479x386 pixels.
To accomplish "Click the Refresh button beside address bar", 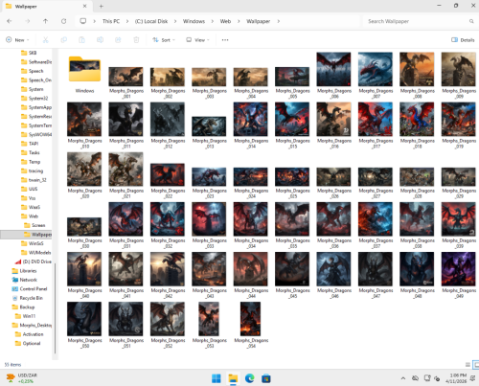I will (x=64, y=21).
